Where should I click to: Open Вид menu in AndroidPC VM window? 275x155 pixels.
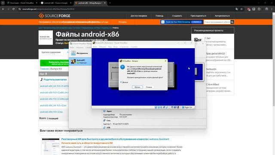[x=110, y=47]
